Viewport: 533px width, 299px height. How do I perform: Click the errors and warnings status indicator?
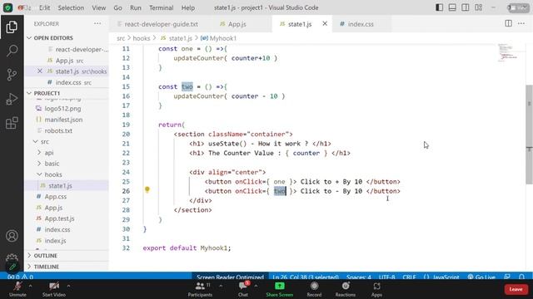tap(20, 277)
